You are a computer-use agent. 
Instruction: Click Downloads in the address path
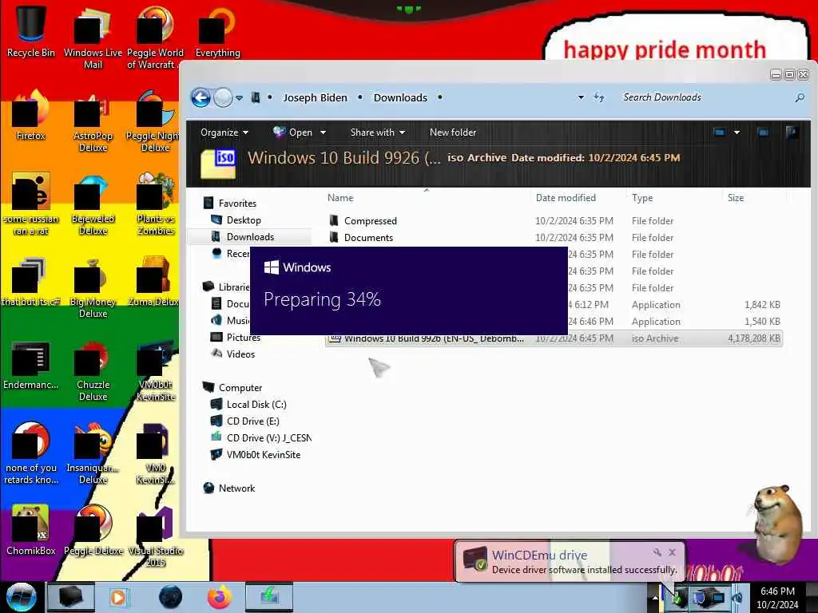[x=400, y=97]
